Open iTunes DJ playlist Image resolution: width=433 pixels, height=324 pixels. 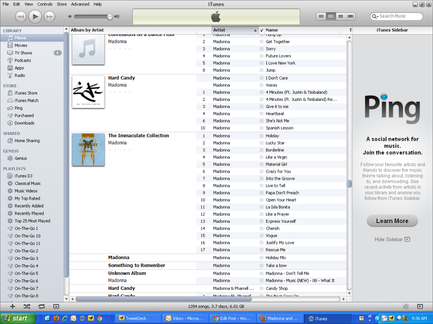pyautogui.click(x=32, y=176)
